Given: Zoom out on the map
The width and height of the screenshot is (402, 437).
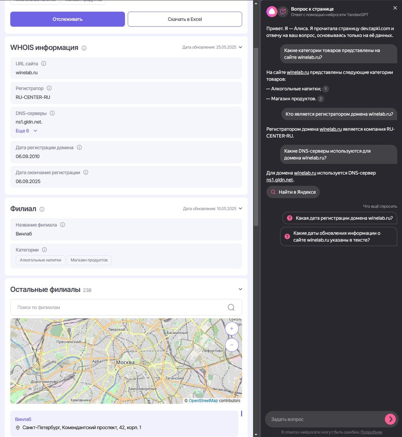Looking at the screenshot, I should pos(232,345).
